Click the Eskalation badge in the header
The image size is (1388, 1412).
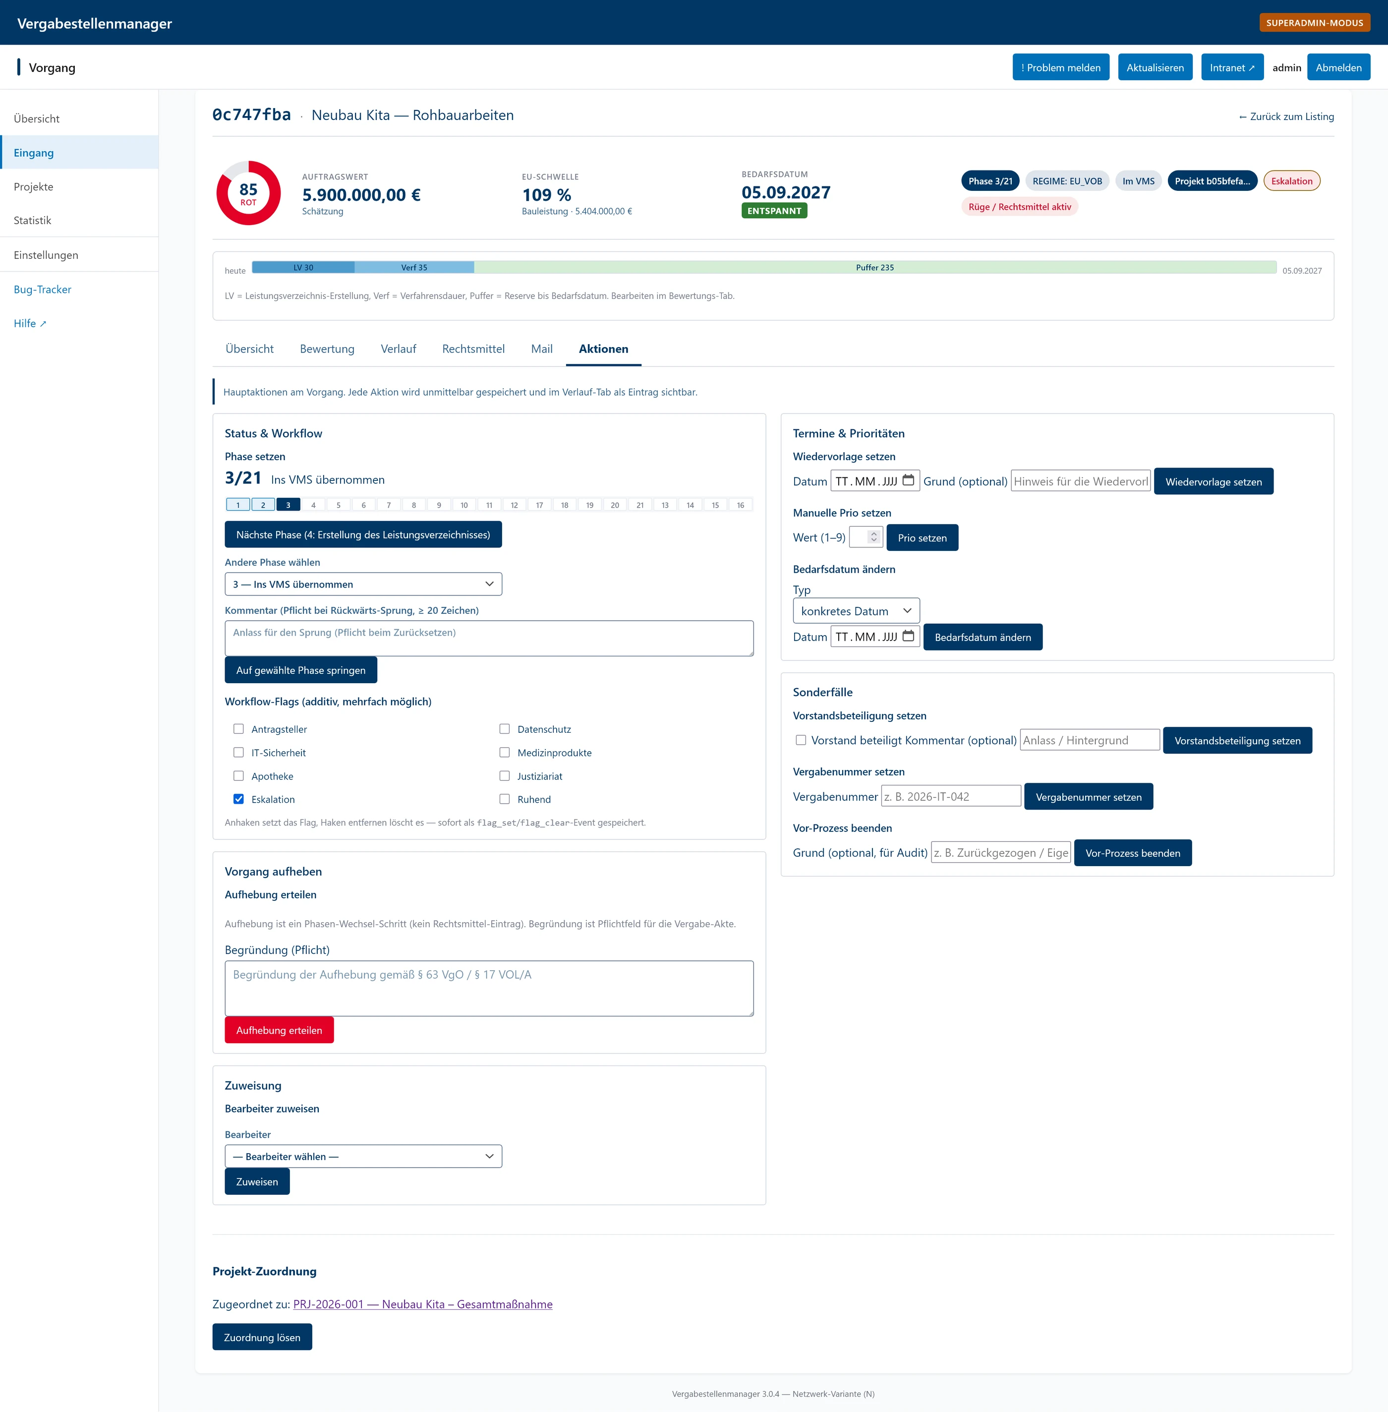click(1292, 181)
